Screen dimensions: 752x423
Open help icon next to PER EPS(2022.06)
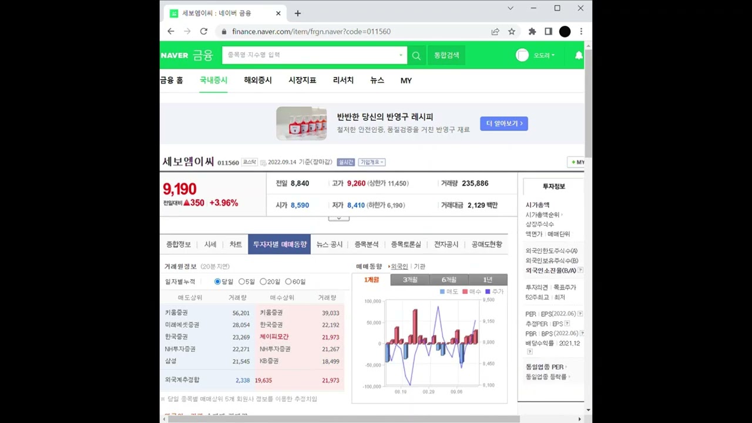(580, 314)
